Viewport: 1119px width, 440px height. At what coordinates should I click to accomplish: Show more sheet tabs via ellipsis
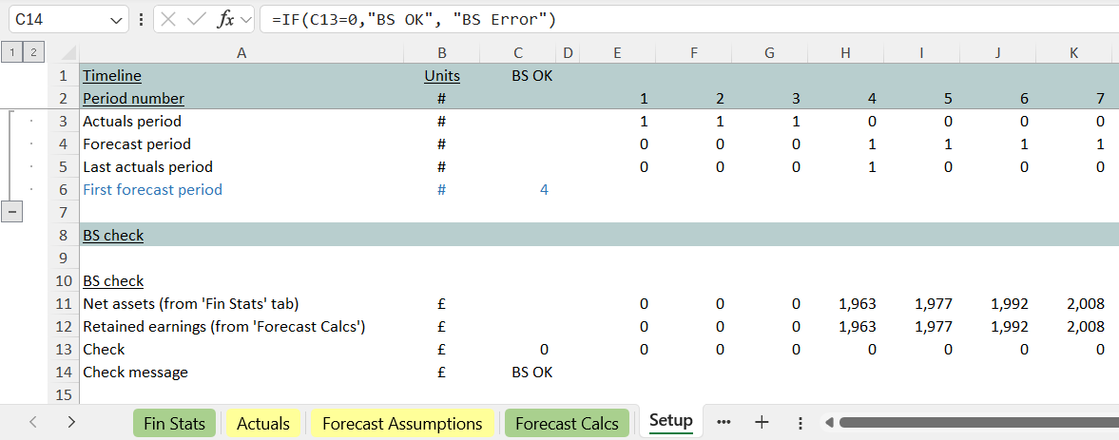[723, 422]
